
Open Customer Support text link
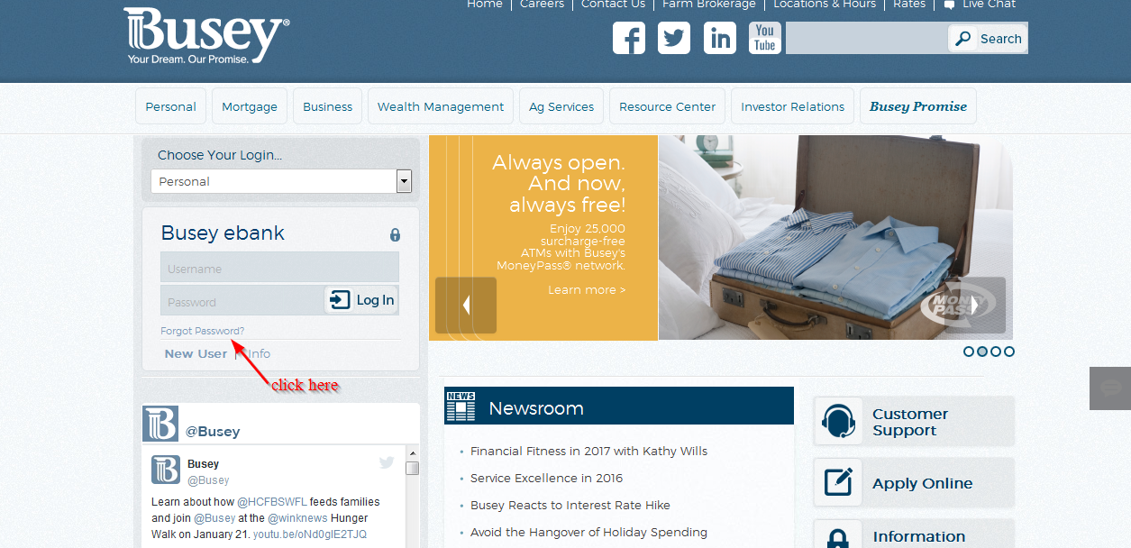[910, 422]
